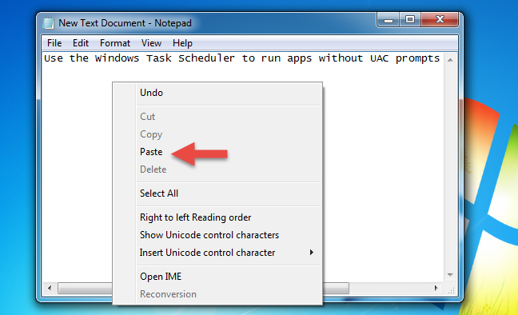Viewport: 518px width, 315px height.
Task: Click horizontal scrollbar left arrow
Action: pyautogui.click(x=50, y=289)
